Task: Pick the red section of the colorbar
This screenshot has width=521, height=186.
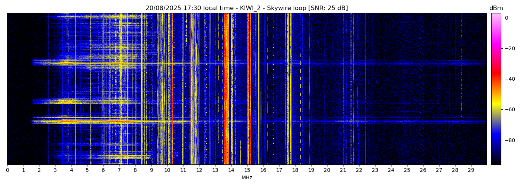Action: pos(496,76)
